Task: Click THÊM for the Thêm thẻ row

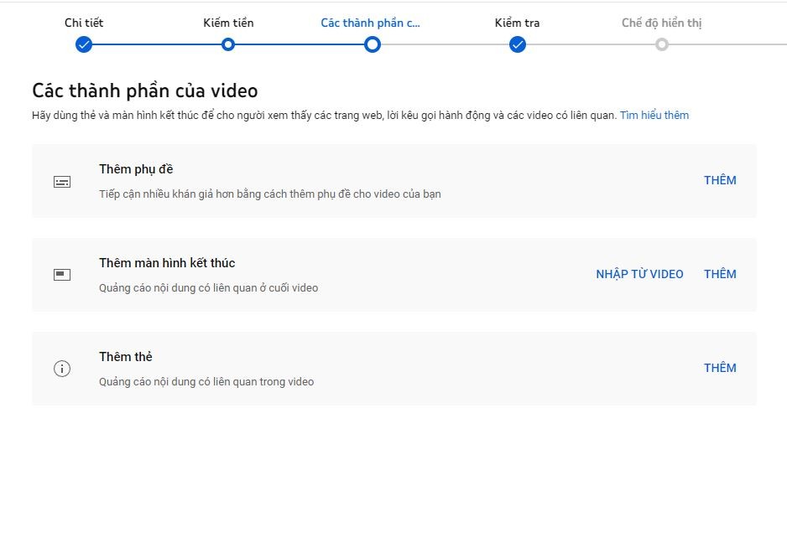Action: click(x=720, y=368)
